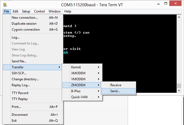Image resolution: width=184 pixels, height=125 pixels.
Task: Expand the Quick-VAN transfer submenu
Action: [x=82, y=97]
